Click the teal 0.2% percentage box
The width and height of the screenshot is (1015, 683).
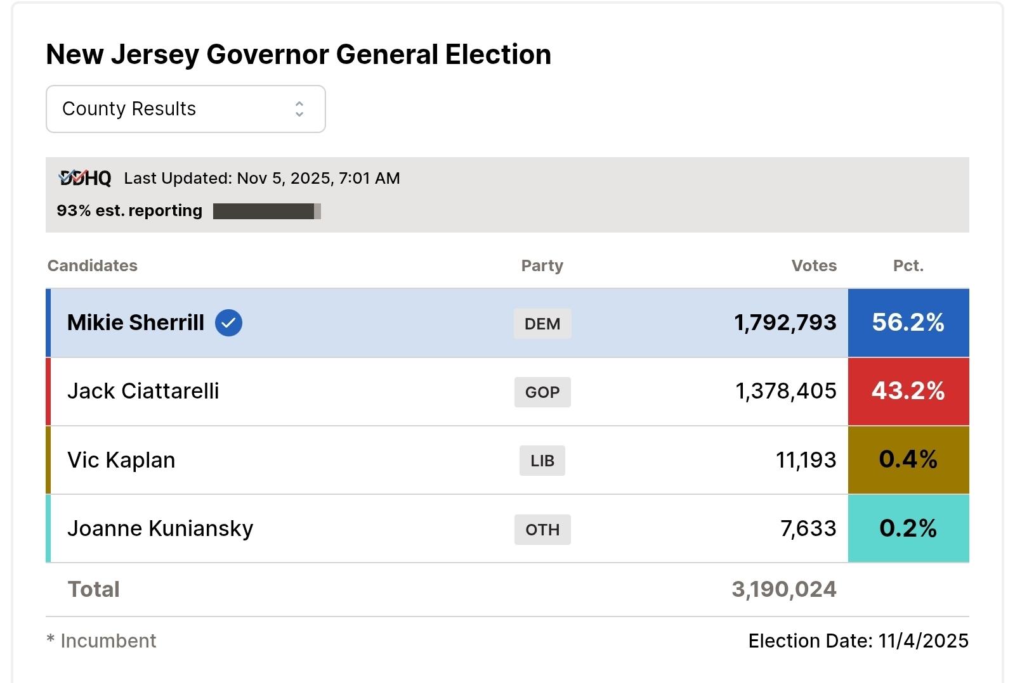[908, 528]
